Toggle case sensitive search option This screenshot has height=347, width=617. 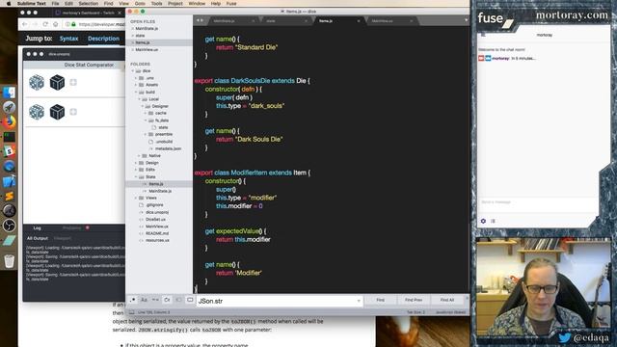click(x=144, y=300)
